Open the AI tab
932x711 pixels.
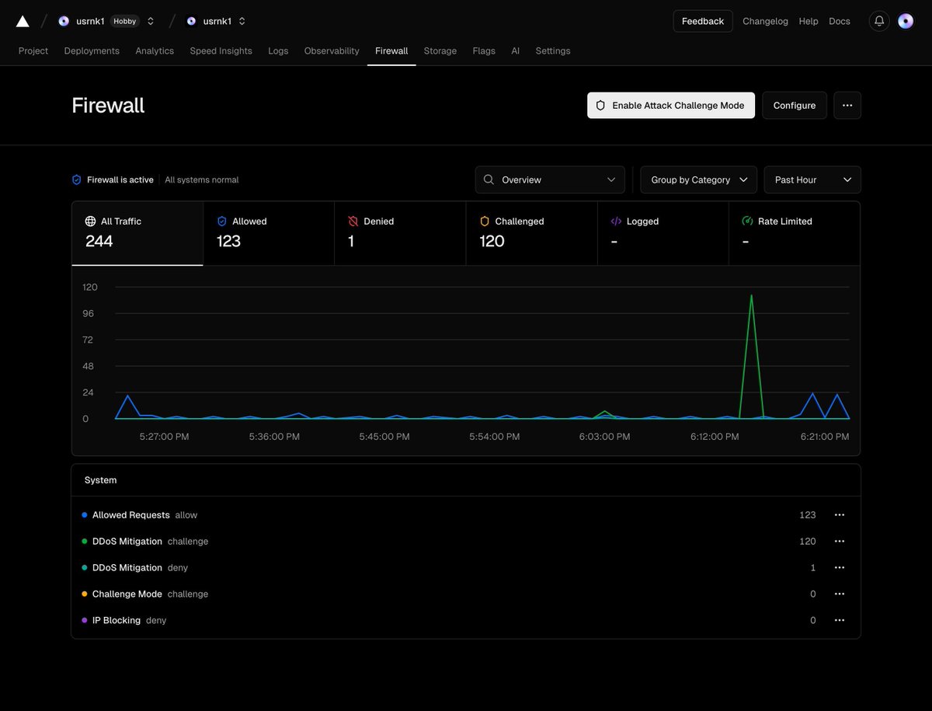pyautogui.click(x=516, y=51)
